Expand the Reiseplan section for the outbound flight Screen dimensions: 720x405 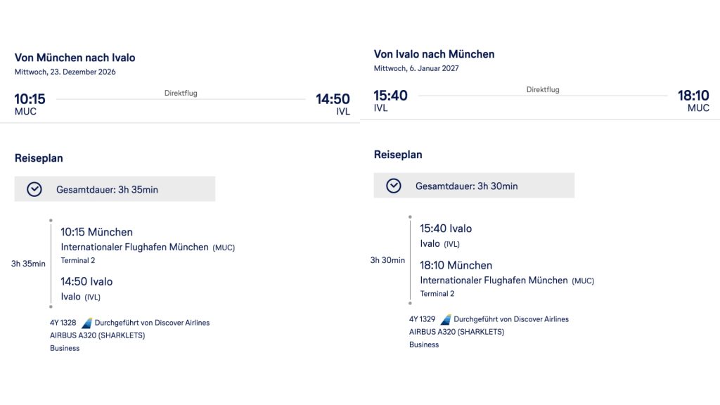tap(39, 157)
